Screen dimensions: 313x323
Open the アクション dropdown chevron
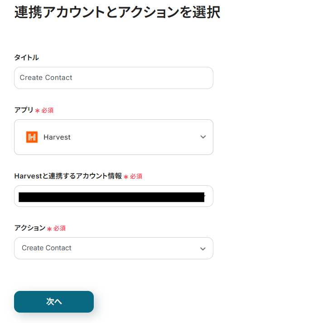[203, 248]
